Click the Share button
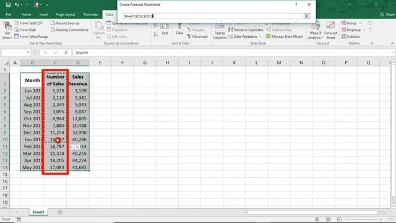The height and width of the screenshot is (223, 396). point(387,14)
